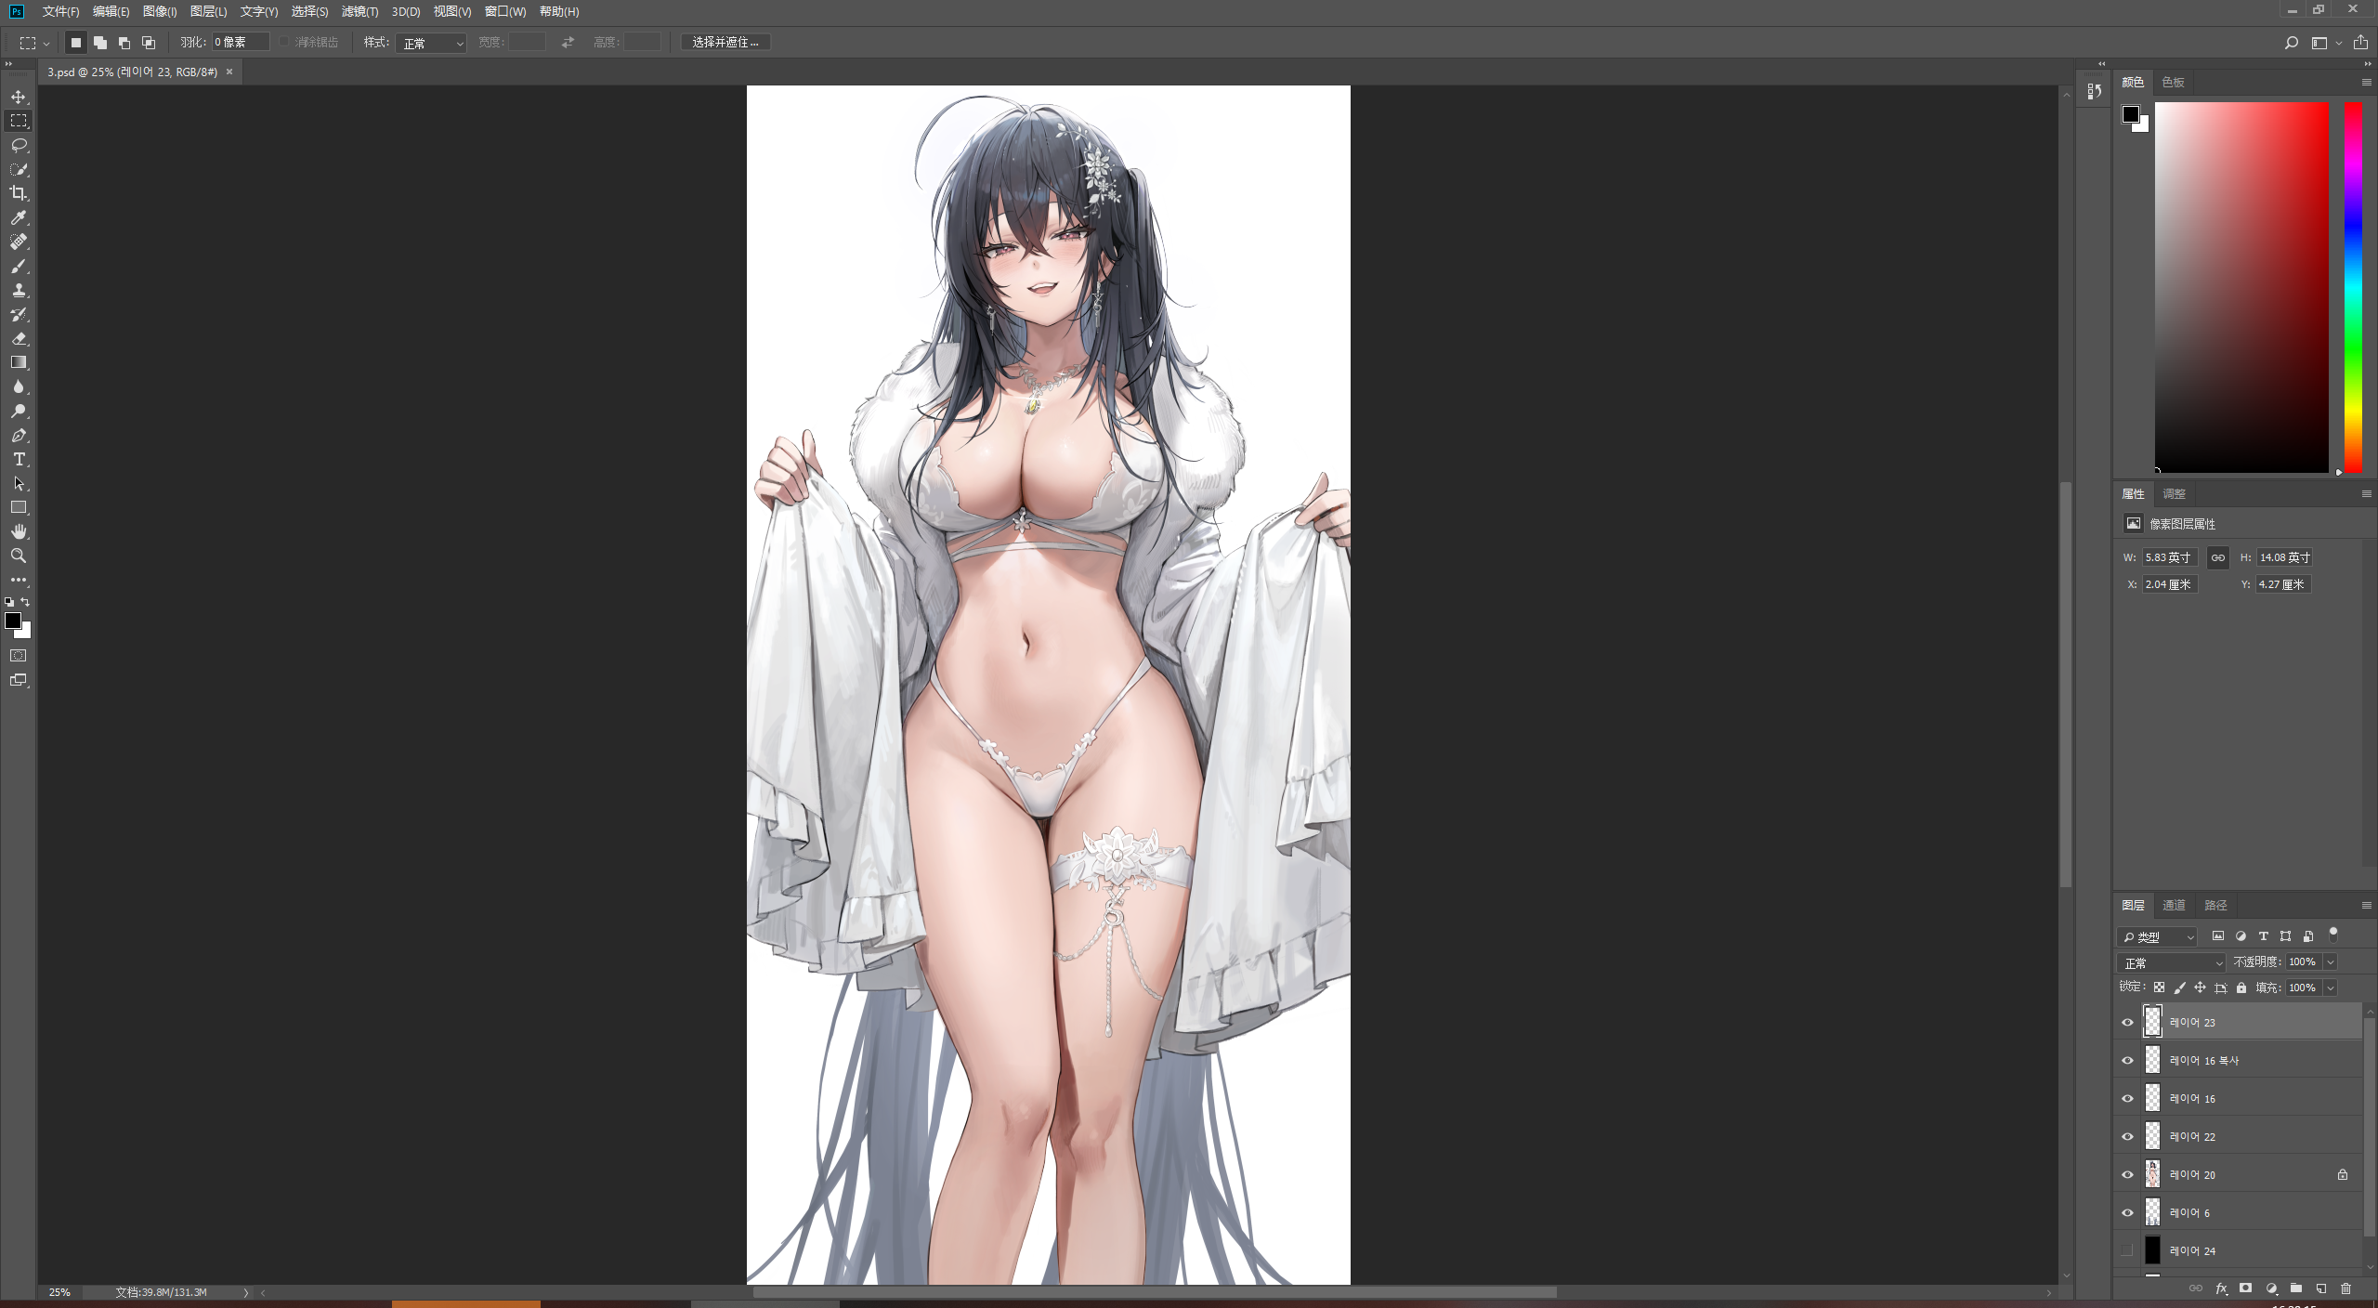The width and height of the screenshot is (2378, 1308).
Task: Switch to the 色板 swatches tab
Action: click(x=2173, y=83)
